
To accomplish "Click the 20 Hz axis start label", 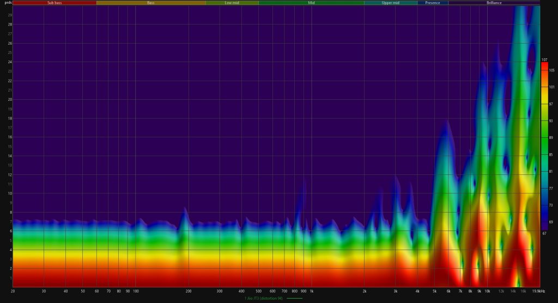I will click(x=13, y=291).
